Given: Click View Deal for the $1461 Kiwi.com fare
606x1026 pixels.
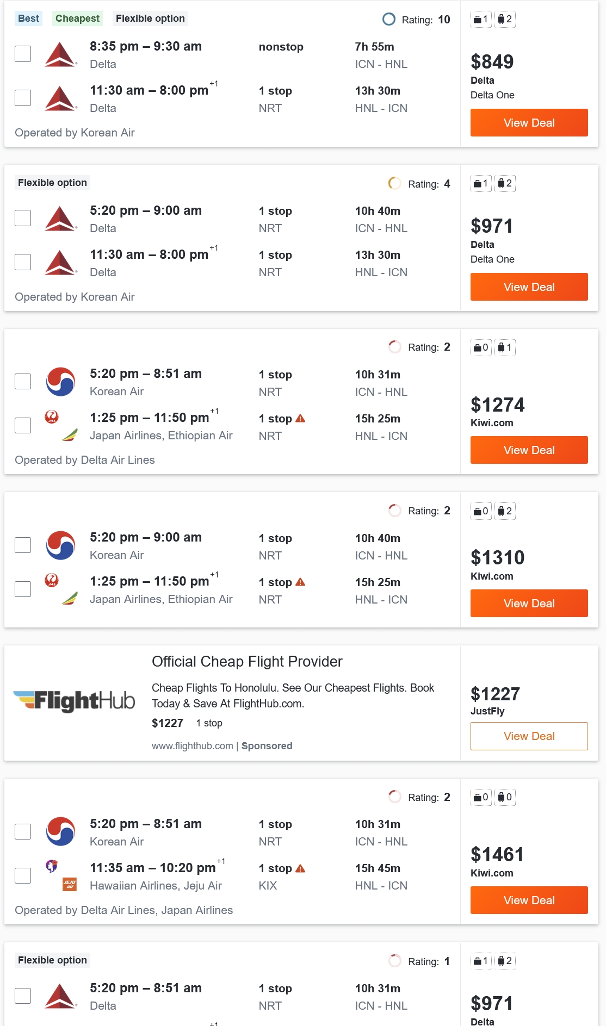Looking at the screenshot, I should pyautogui.click(x=529, y=900).
